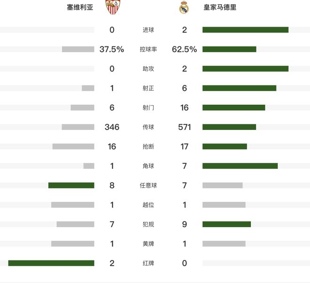Click Sevilla's 37.5% possession value
Screen dimensions: 310x283
112,49
